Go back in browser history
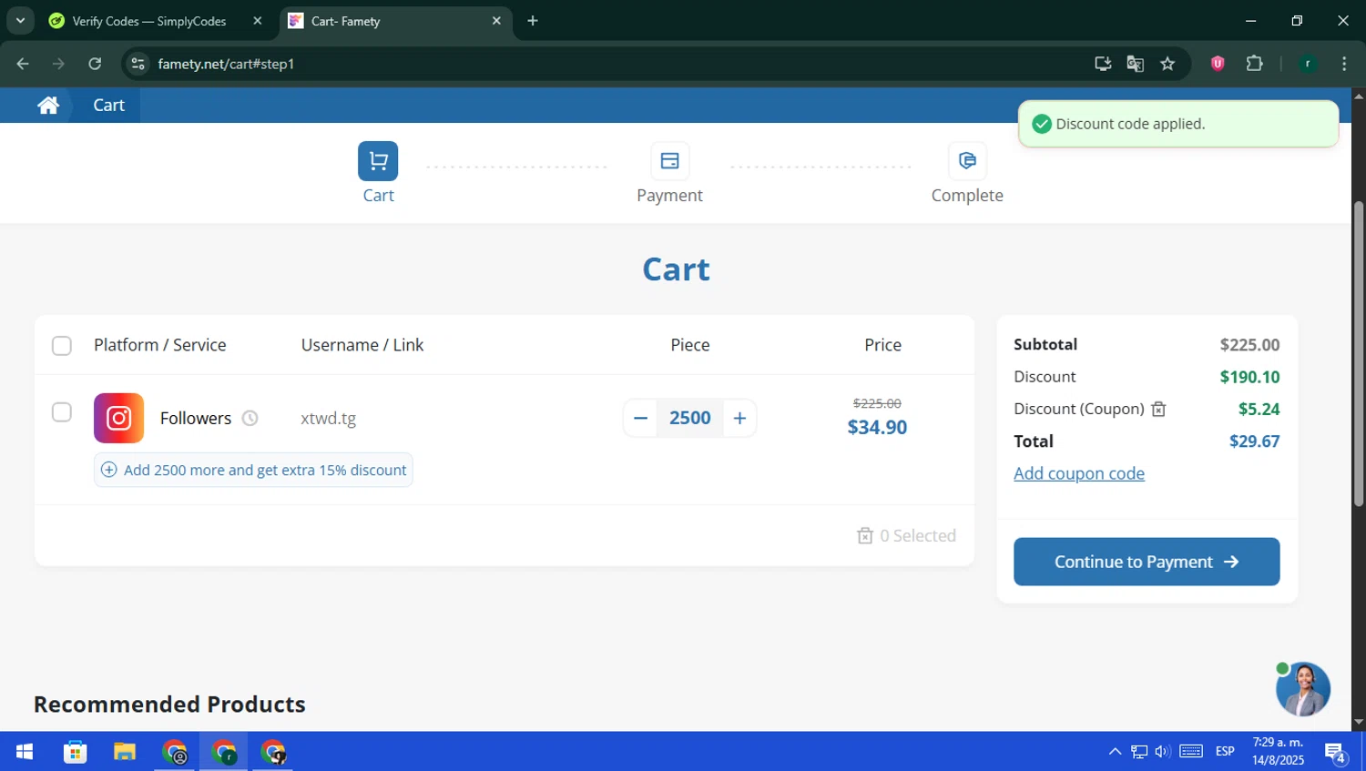 click(23, 64)
